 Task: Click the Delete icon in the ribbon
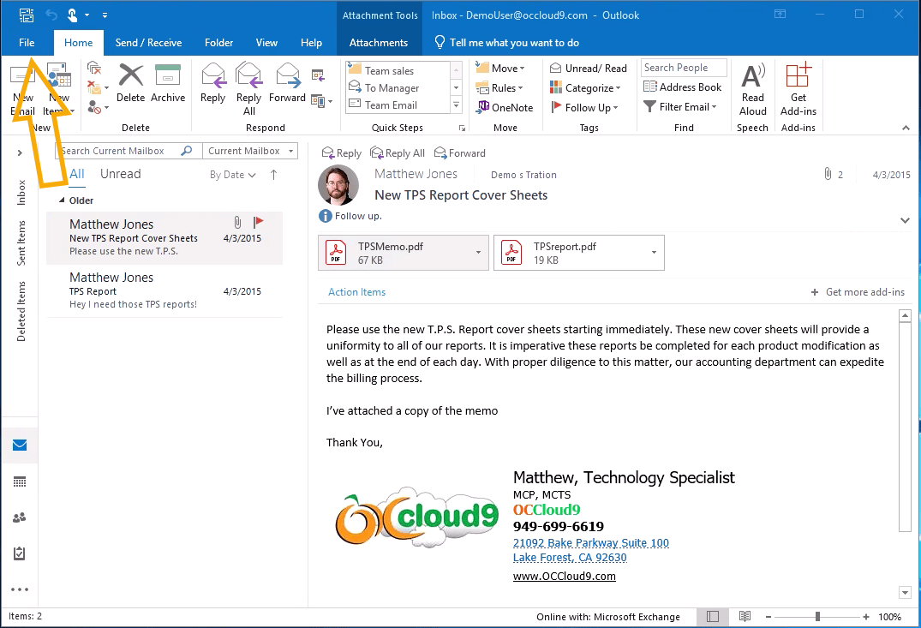[130, 83]
